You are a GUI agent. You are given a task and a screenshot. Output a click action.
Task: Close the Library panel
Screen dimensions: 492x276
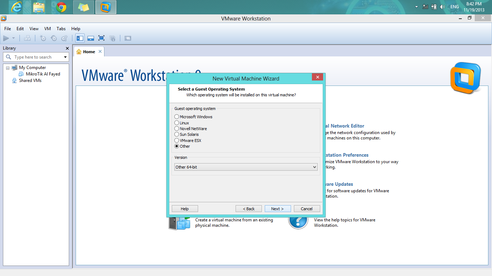(67, 48)
